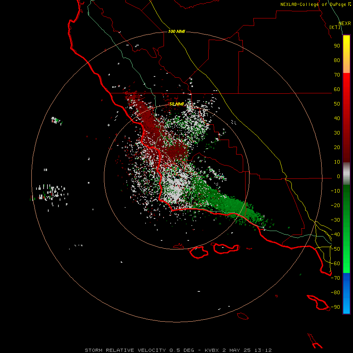Select the positive 20 scale value
The width and height of the screenshot is (353, 353).
point(337,147)
